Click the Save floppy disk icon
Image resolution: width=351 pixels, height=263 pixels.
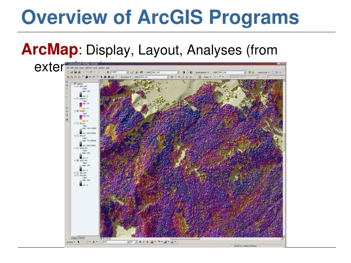pyautogui.click(x=75, y=72)
